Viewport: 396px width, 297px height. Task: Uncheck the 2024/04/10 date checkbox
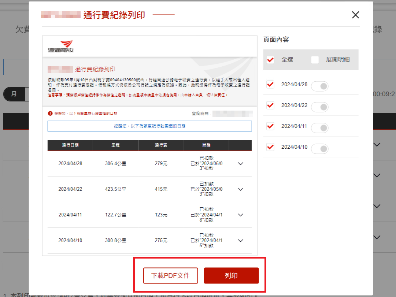[x=270, y=147]
